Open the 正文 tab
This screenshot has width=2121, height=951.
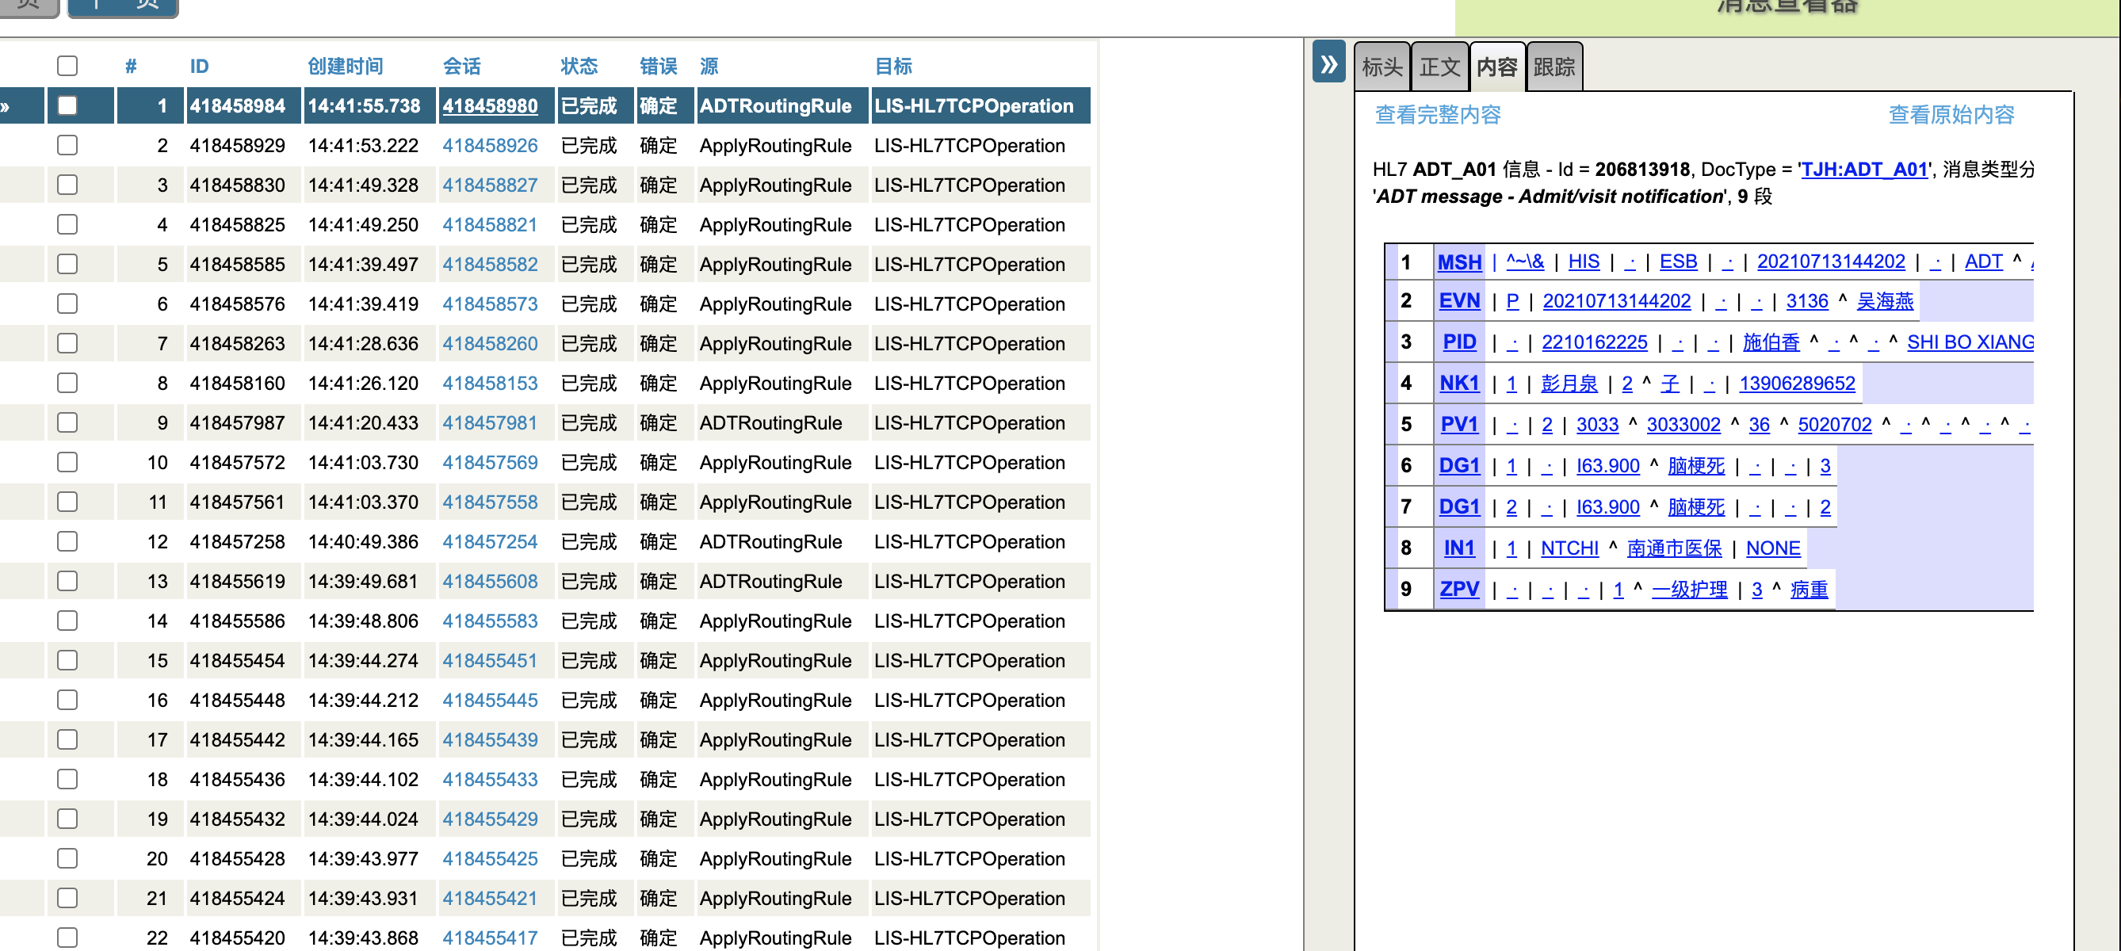pyautogui.click(x=1439, y=67)
